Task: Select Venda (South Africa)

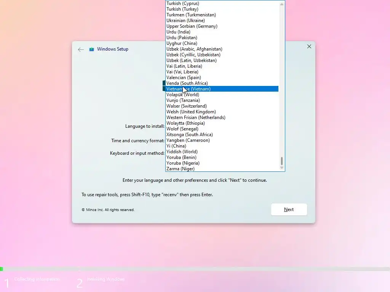Action: click(222, 83)
